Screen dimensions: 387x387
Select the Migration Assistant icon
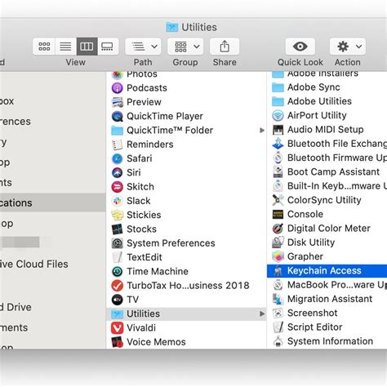(278, 299)
